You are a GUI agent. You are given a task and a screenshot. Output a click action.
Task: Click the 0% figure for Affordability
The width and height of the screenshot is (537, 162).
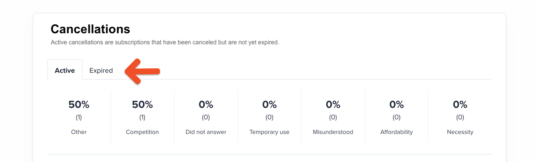pyautogui.click(x=396, y=105)
